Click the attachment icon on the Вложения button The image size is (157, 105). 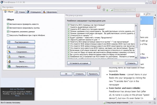[9, 47]
